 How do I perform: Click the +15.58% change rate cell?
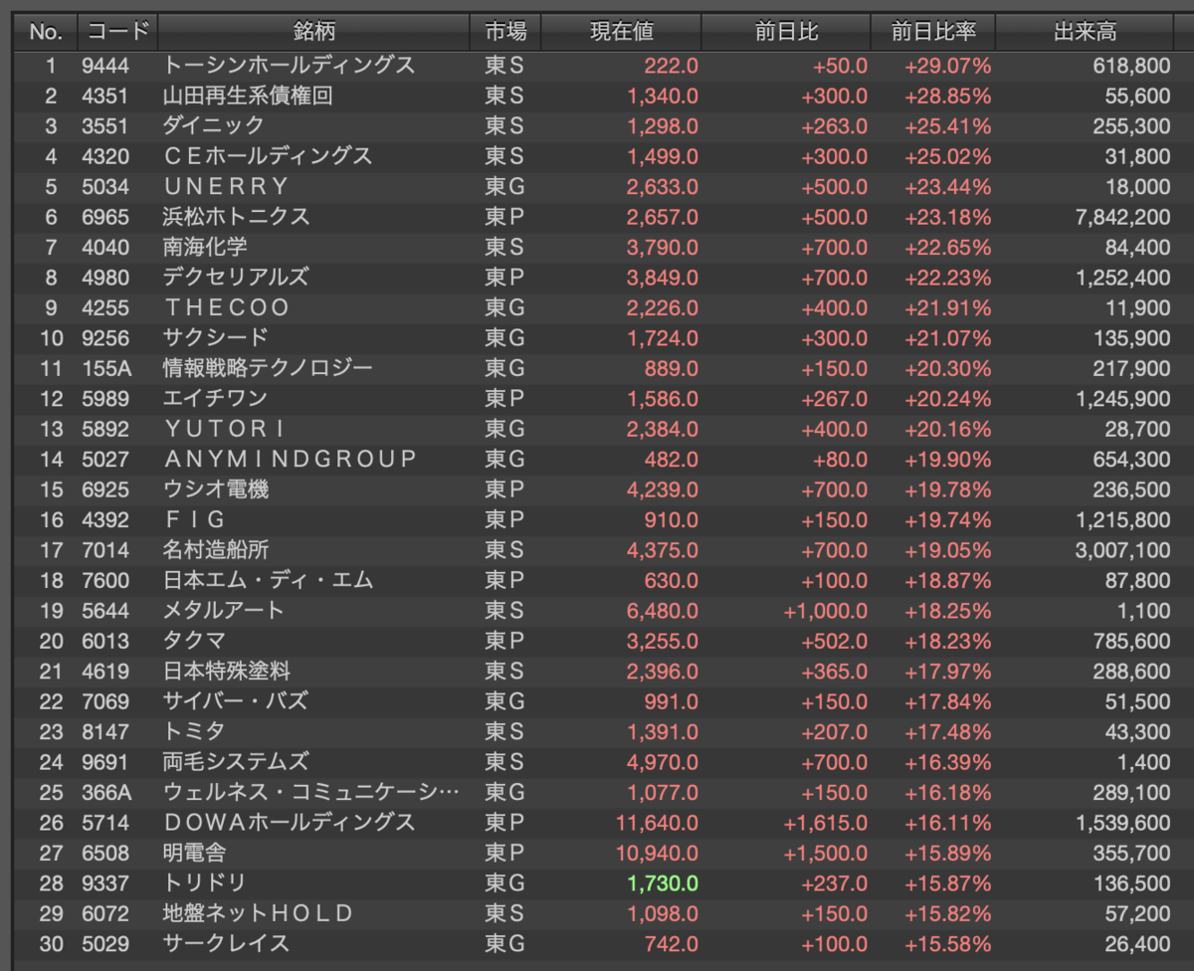click(947, 943)
